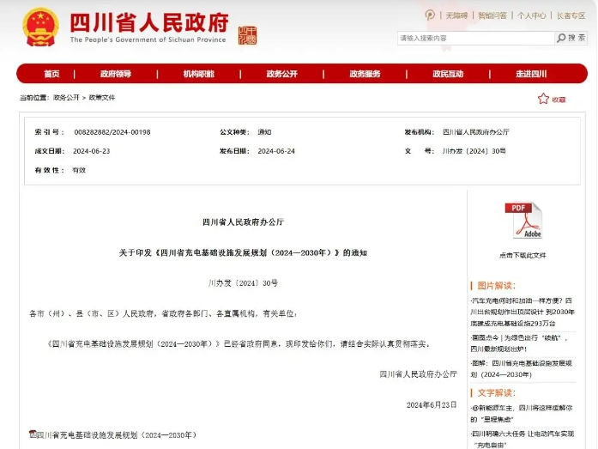Select 政府领导 in the navigation bar

point(115,74)
